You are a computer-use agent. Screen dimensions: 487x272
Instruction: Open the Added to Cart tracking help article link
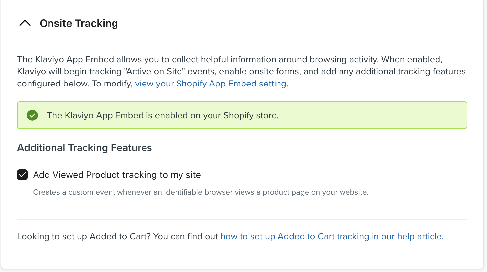[332, 237]
